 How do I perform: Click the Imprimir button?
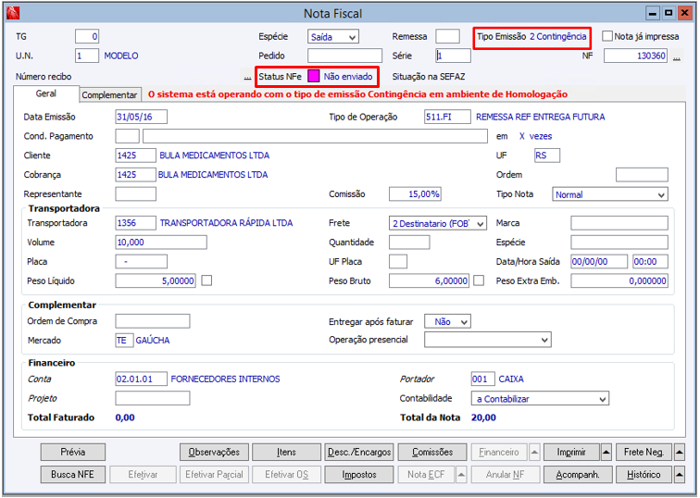[571, 452]
